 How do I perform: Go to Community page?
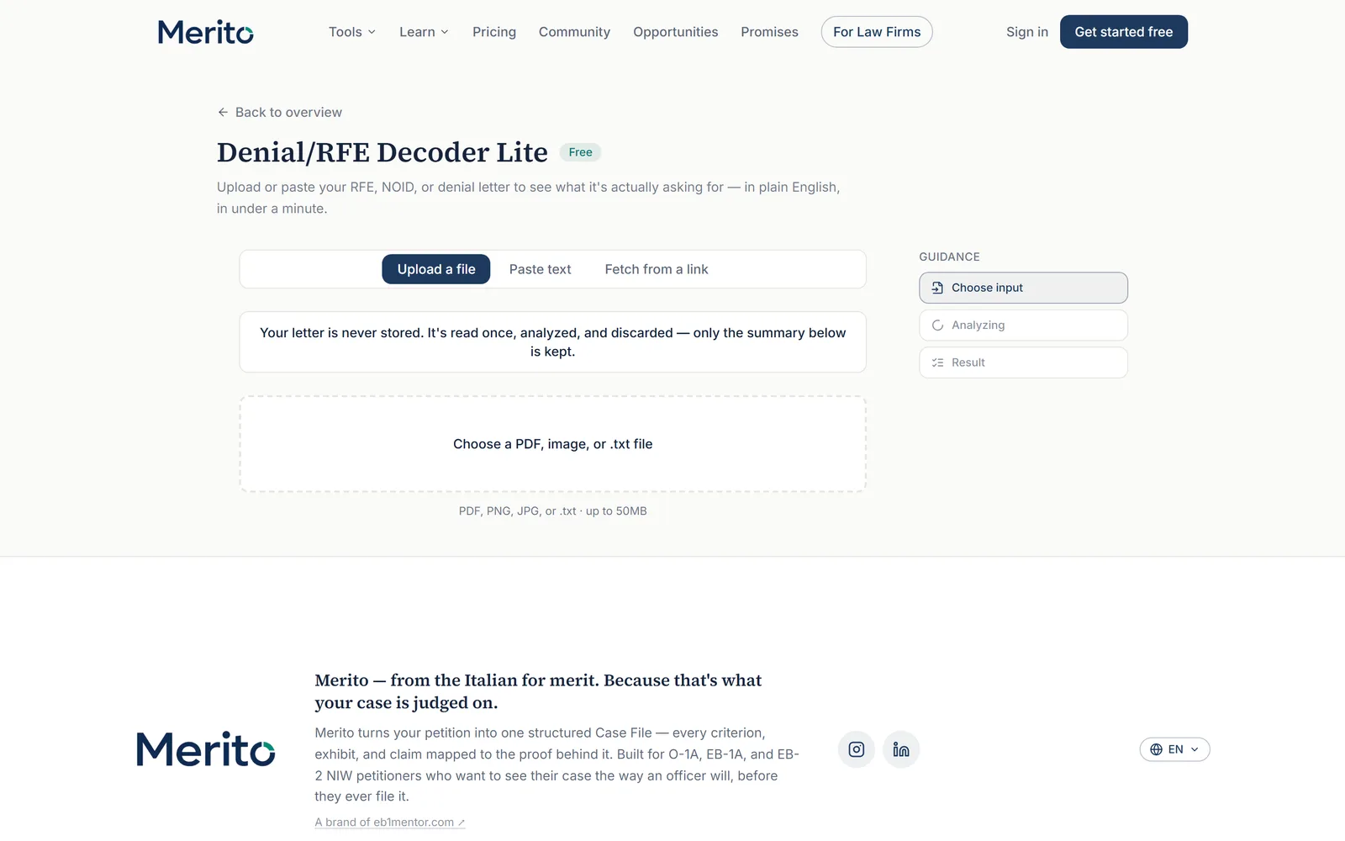coord(574,32)
